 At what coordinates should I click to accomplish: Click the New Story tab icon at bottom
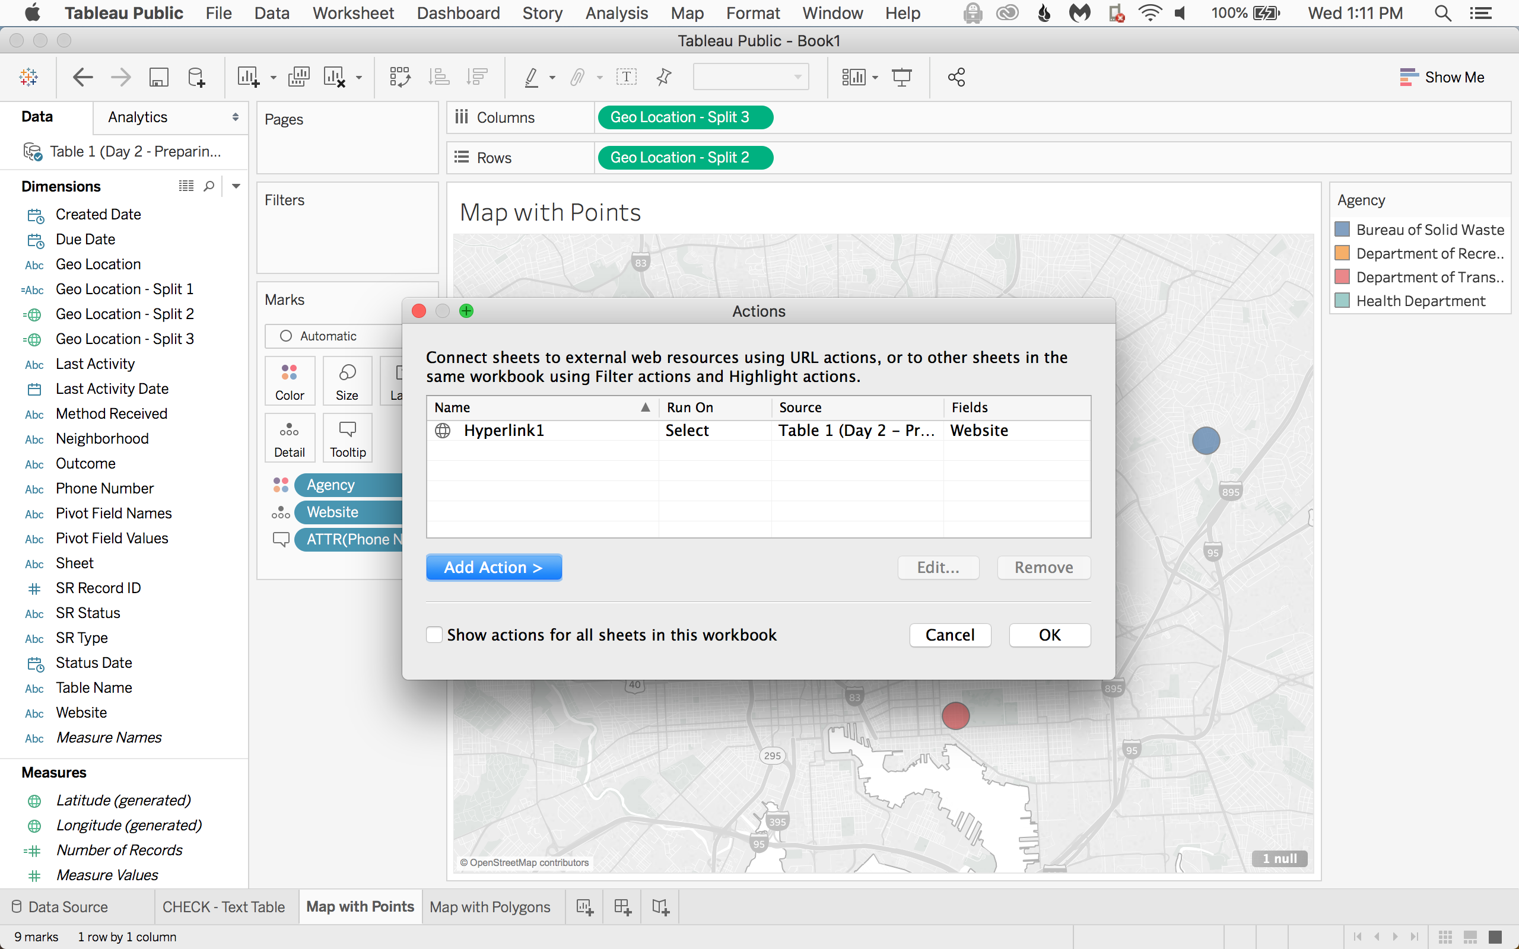click(x=660, y=907)
